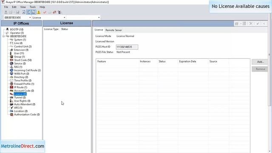272x153 pixels.
Task: Open the Edit menu
Action: coord(14,7)
